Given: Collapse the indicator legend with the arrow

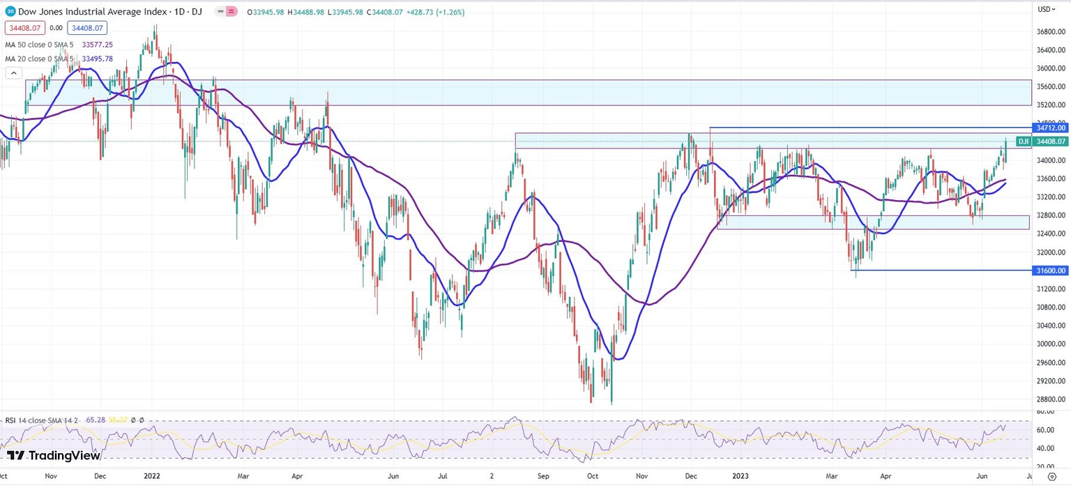Looking at the screenshot, I should (13, 73).
